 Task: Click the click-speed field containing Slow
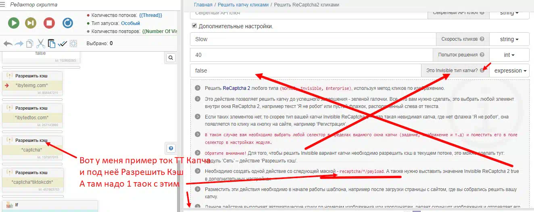coord(313,39)
